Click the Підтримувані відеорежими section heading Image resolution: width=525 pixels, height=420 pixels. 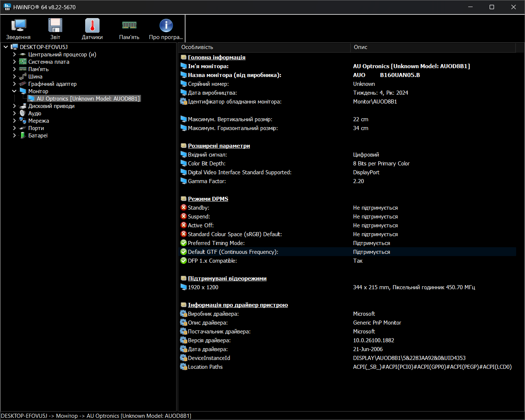coord(227,278)
